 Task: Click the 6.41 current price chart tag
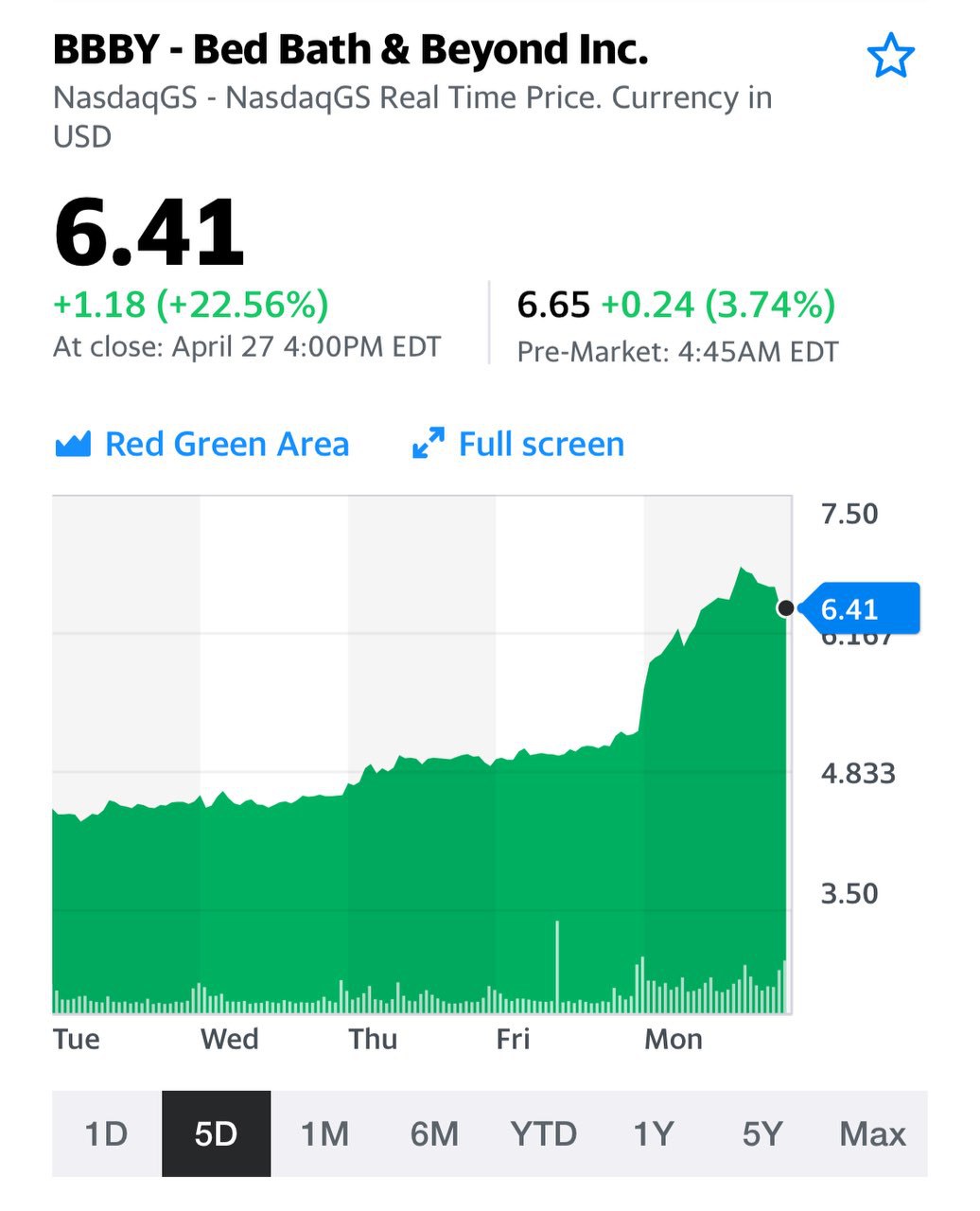[860, 608]
